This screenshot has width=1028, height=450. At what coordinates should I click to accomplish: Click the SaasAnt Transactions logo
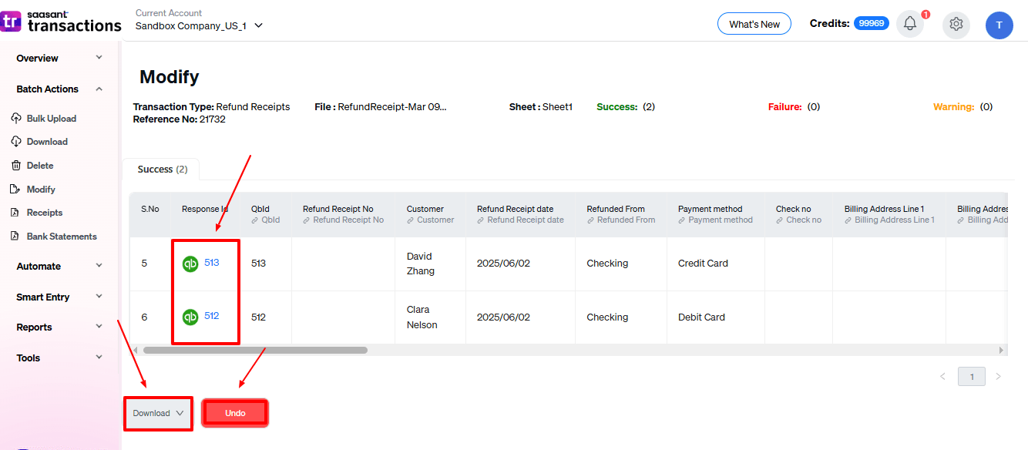pos(62,22)
